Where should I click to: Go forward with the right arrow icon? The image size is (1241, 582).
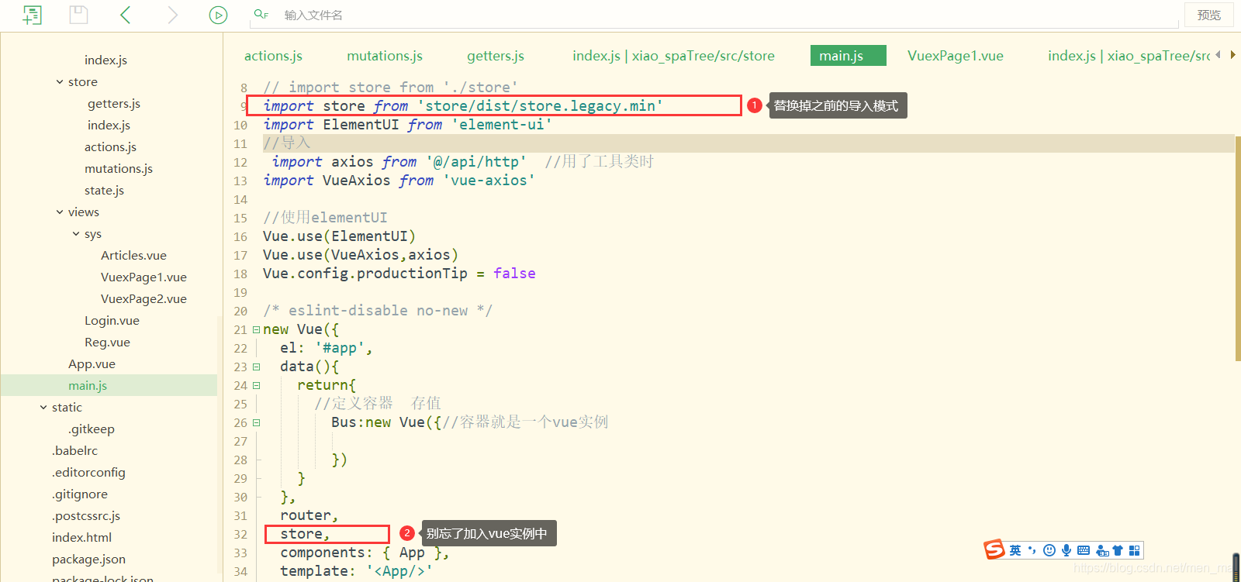(x=173, y=15)
